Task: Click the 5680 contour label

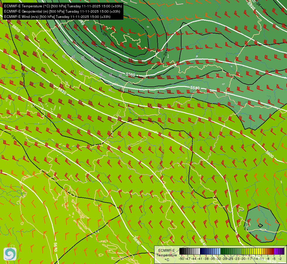Action: [55, 247]
